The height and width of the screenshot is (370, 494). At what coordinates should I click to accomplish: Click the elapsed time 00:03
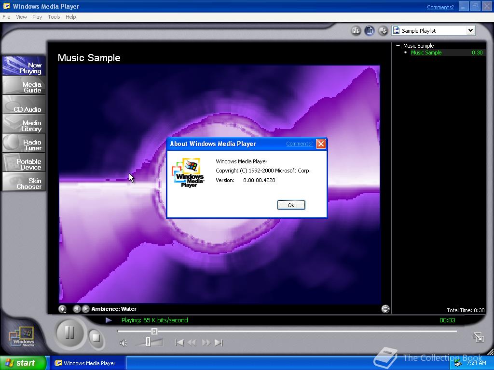447,320
